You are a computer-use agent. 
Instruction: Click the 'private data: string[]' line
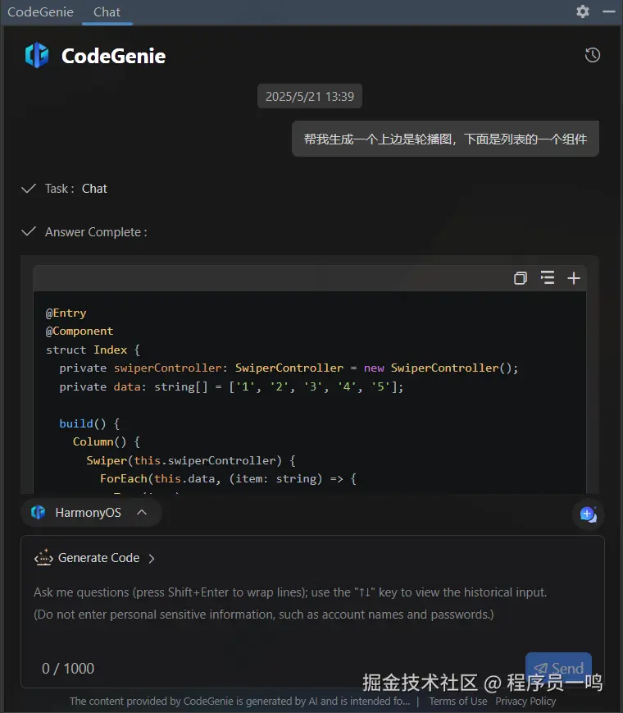pyautogui.click(x=231, y=386)
